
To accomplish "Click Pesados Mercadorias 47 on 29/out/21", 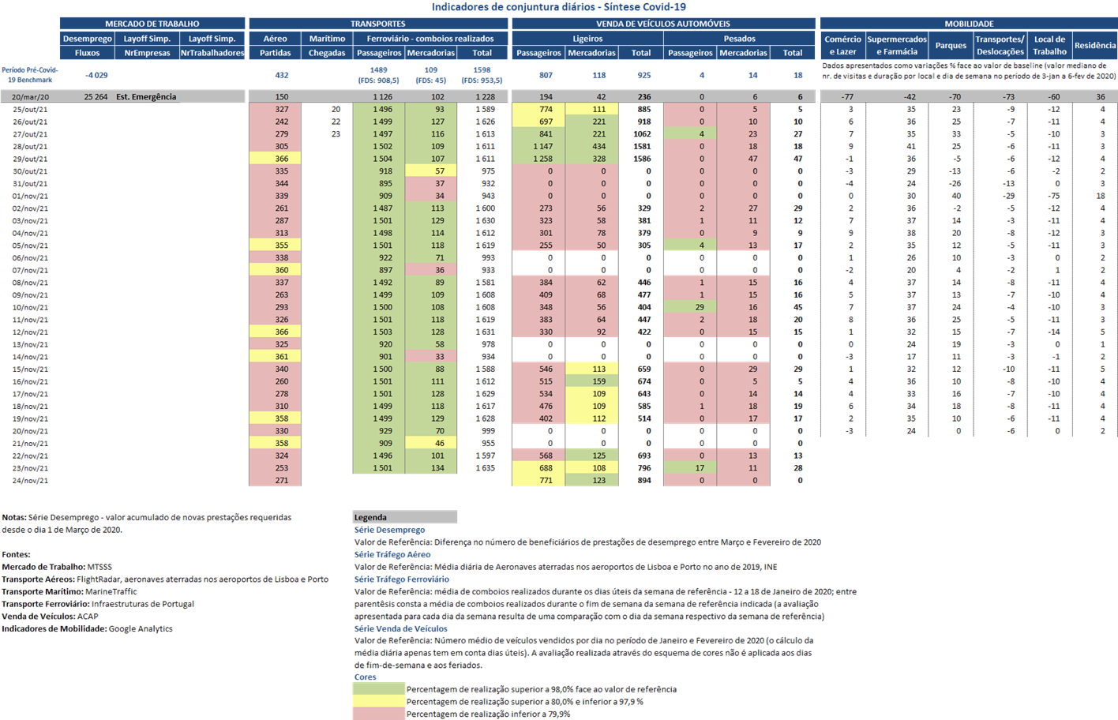I will [x=743, y=159].
